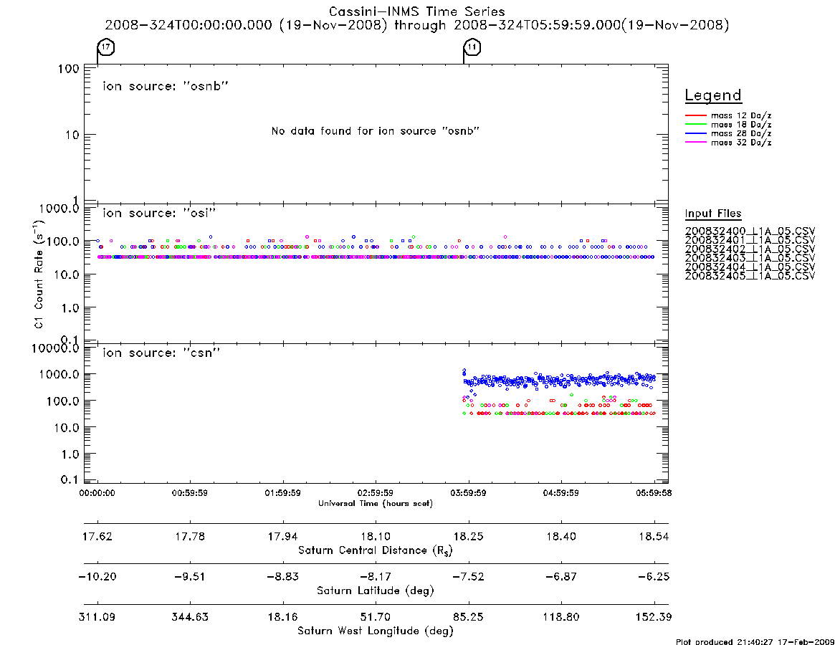This screenshot has width=835, height=645.
Task: Click time tick label 02:59:59
Action: coord(376,493)
